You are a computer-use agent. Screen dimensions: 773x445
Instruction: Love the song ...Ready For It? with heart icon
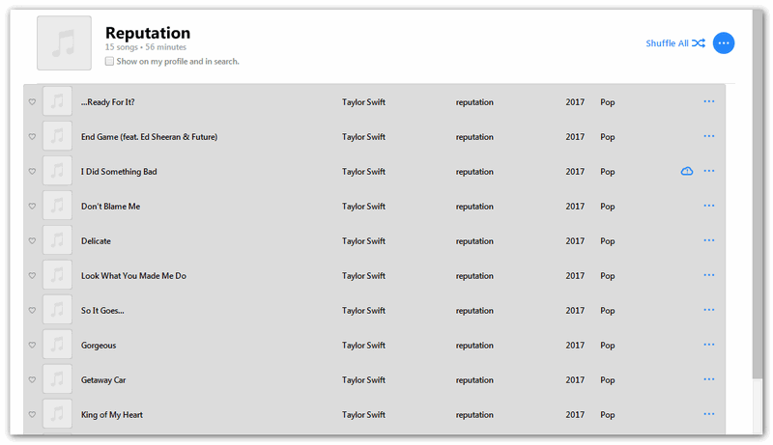click(x=32, y=102)
